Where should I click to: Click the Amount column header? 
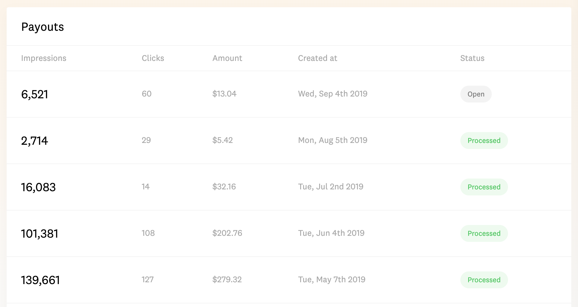coord(227,58)
